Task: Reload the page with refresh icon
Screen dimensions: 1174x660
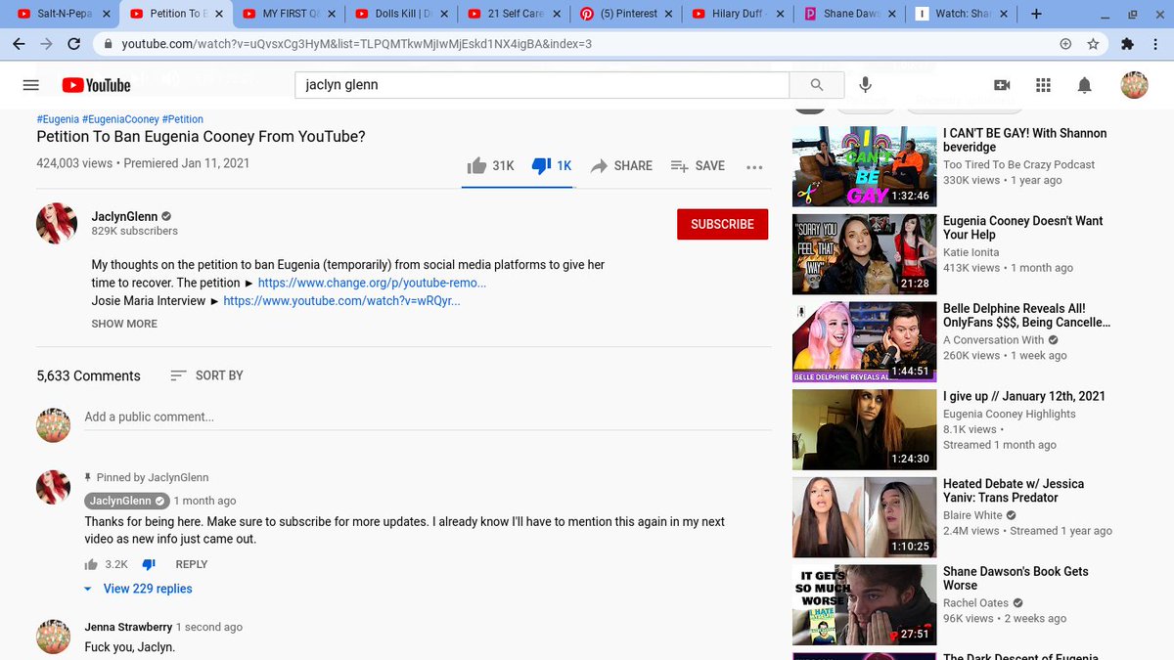Action: point(76,44)
